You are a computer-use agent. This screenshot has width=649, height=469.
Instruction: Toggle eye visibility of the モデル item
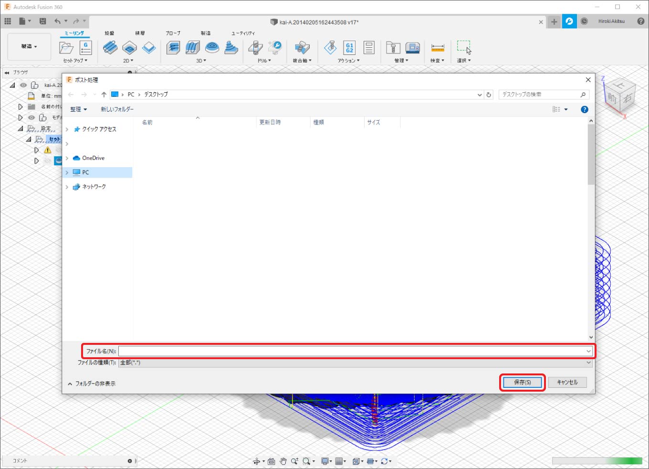[x=31, y=117]
